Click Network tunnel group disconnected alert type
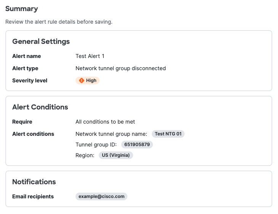278x214 pixels. 121,68
